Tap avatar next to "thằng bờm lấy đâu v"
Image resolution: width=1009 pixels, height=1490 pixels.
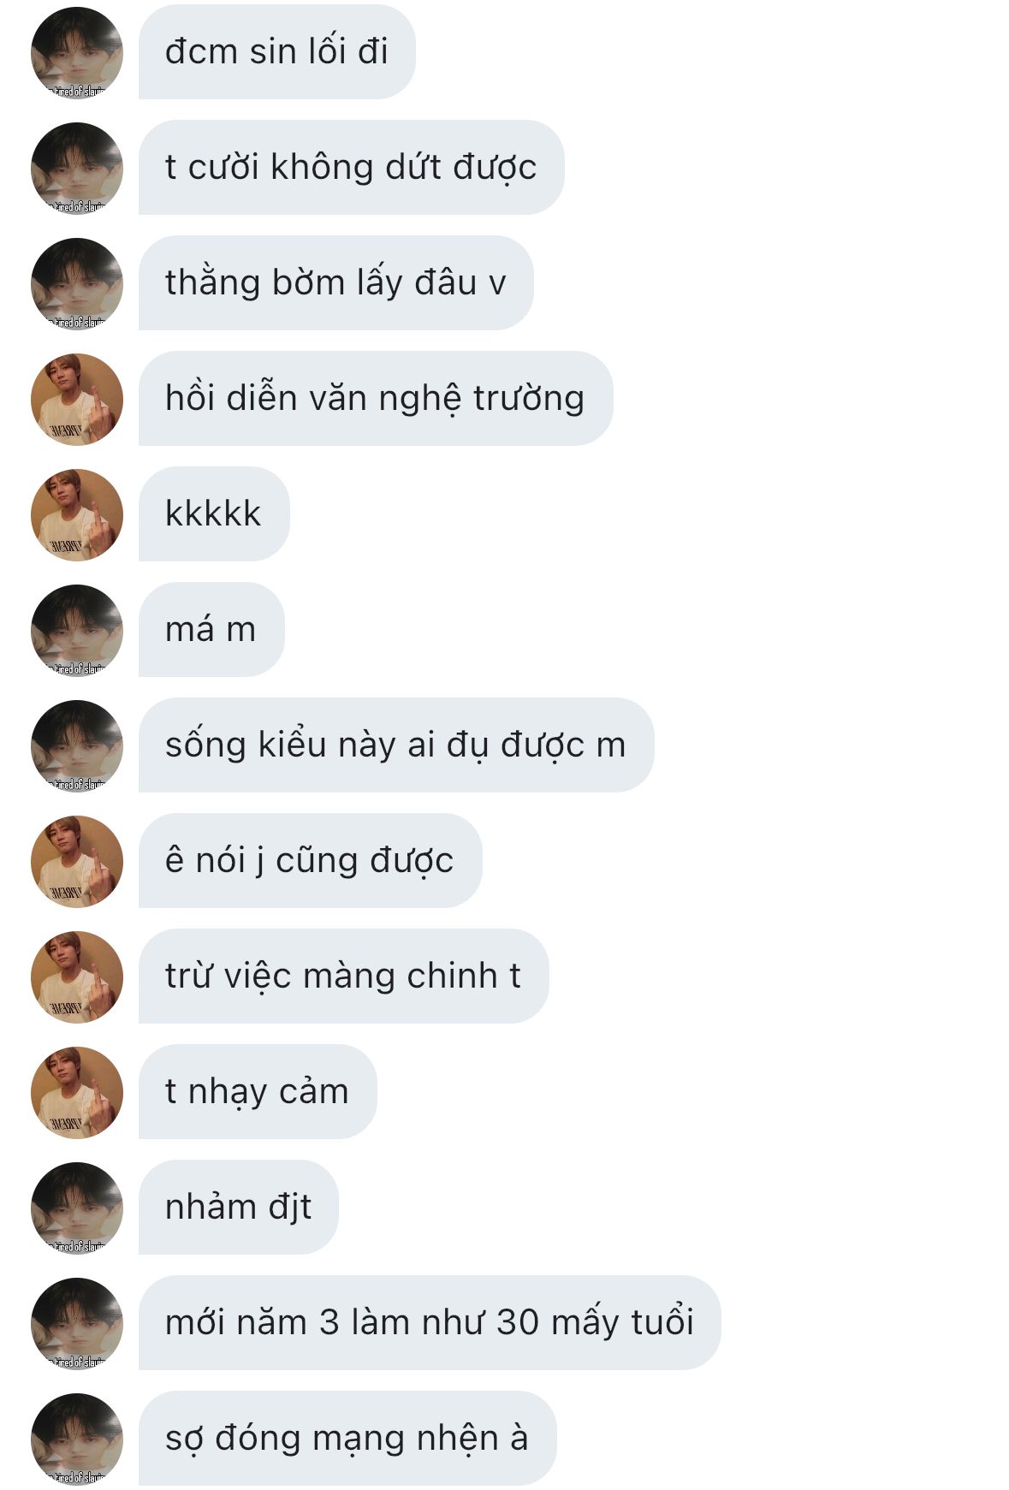point(77,283)
